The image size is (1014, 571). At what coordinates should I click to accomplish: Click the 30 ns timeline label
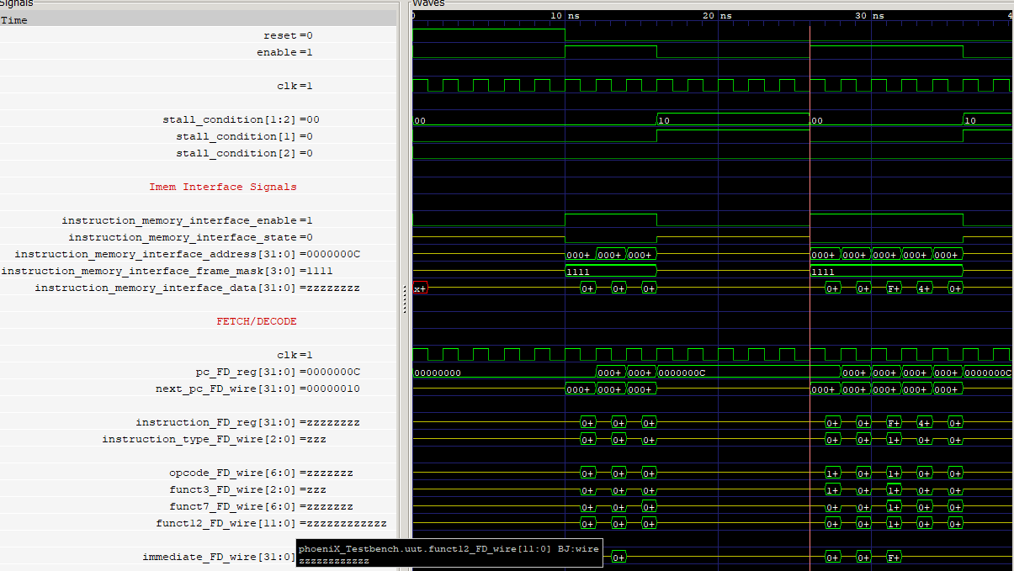[x=869, y=16]
